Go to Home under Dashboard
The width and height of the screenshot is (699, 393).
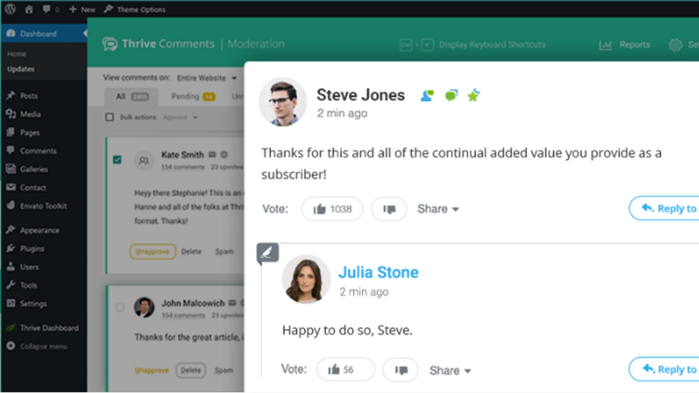tap(17, 54)
